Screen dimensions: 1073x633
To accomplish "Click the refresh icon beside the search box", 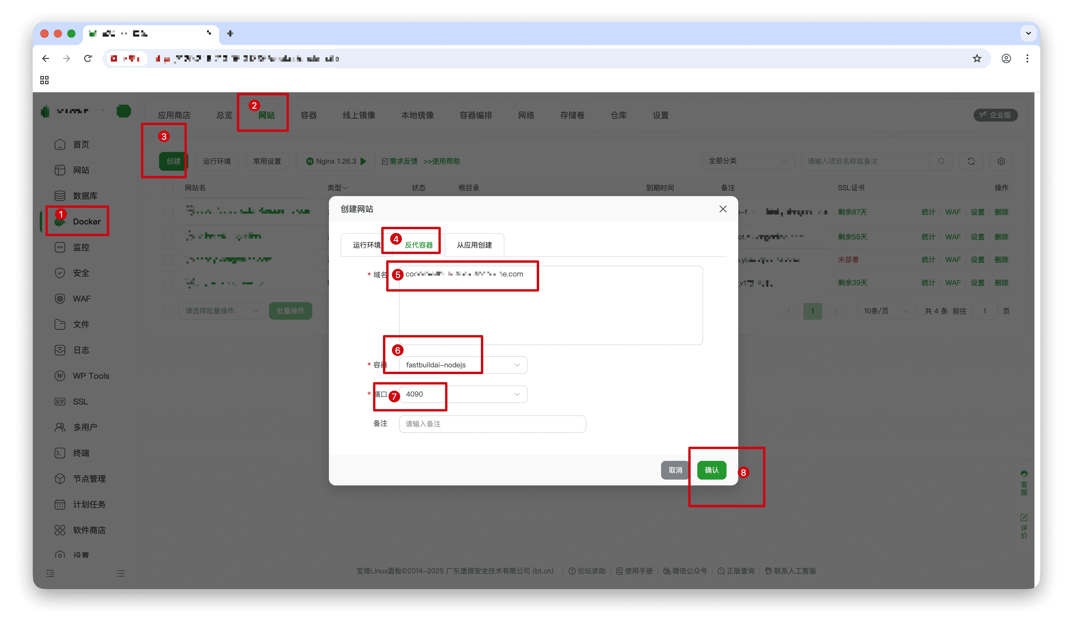I will tap(972, 161).
